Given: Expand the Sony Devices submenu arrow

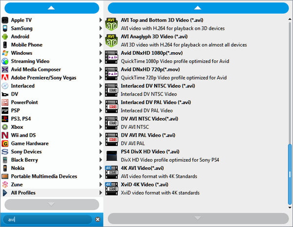Looking at the screenshot, I should (101, 151).
